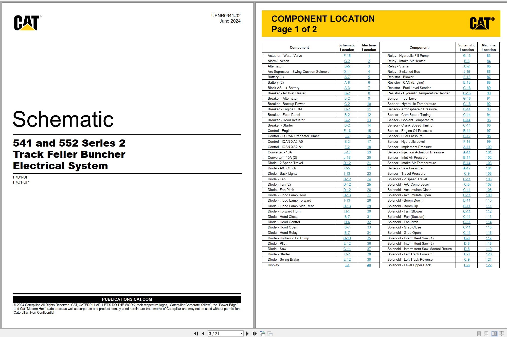
Task: Select the 'Schematic' title on cover page
Action: pyautogui.click(x=63, y=119)
